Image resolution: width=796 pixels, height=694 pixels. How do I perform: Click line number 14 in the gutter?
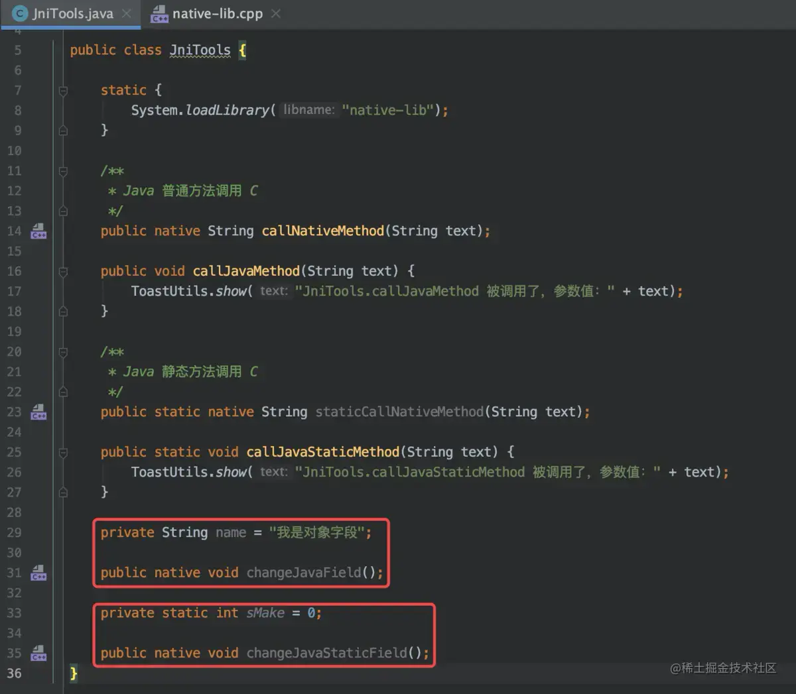[x=14, y=231]
